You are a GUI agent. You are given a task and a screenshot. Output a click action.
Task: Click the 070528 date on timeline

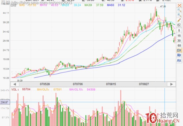45,84
